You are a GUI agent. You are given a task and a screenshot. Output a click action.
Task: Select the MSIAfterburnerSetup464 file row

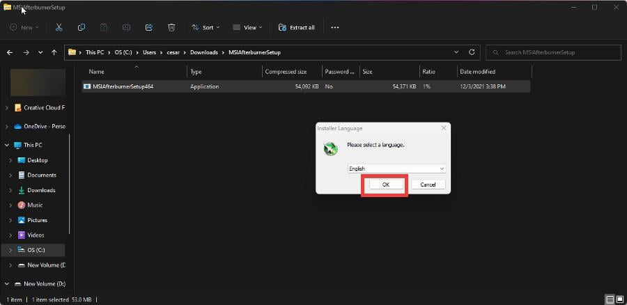(x=307, y=86)
